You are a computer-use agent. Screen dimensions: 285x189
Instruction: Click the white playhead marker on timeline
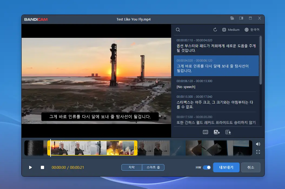[51, 148]
